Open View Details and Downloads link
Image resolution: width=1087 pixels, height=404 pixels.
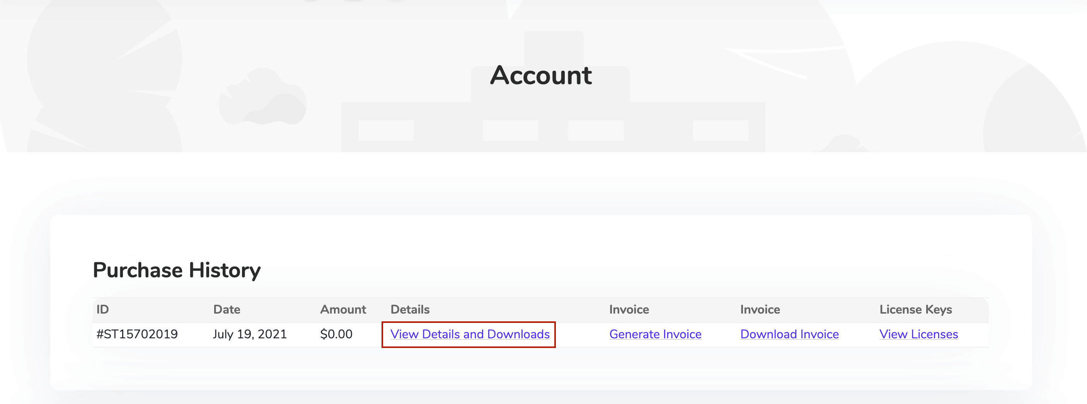(470, 334)
